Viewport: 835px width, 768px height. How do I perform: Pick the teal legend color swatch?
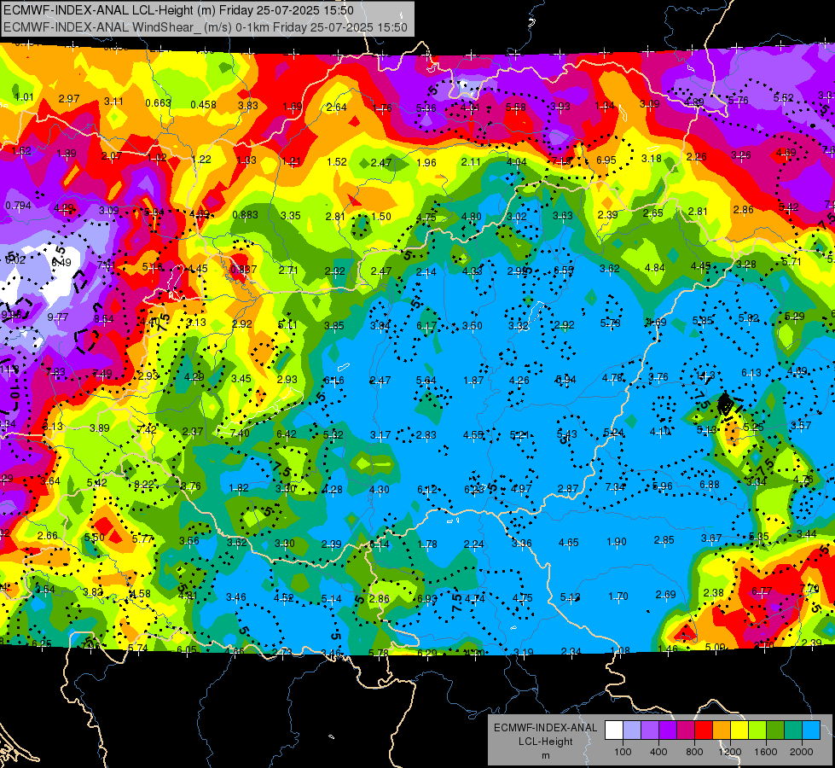(793, 730)
